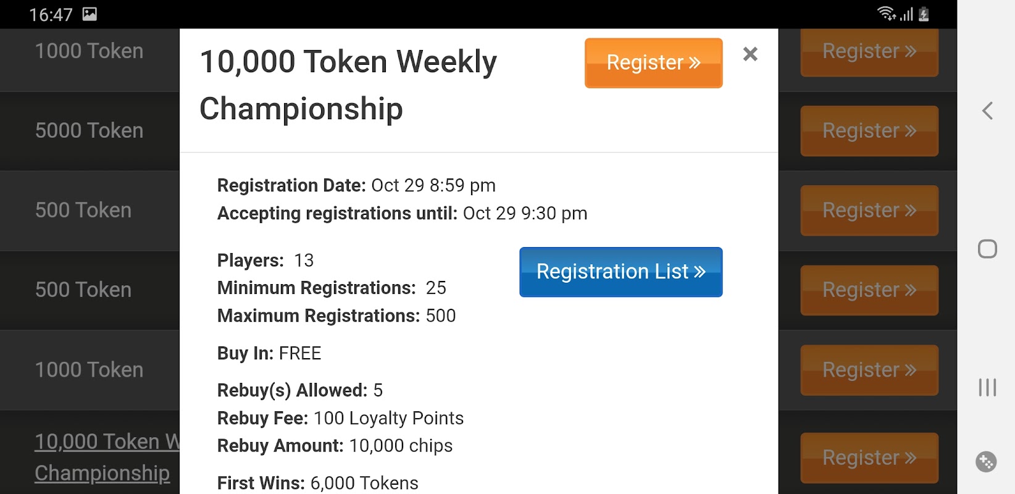Open the Registration List
This screenshot has width=1015, height=494.
[x=620, y=272]
